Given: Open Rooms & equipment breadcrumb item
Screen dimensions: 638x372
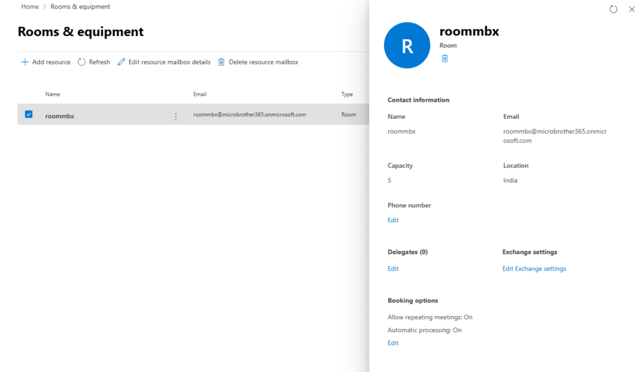Looking at the screenshot, I should [x=80, y=7].
